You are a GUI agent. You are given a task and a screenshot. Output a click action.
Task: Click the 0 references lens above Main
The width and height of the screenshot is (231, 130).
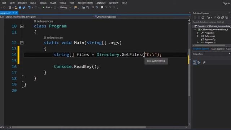tap(53, 38)
